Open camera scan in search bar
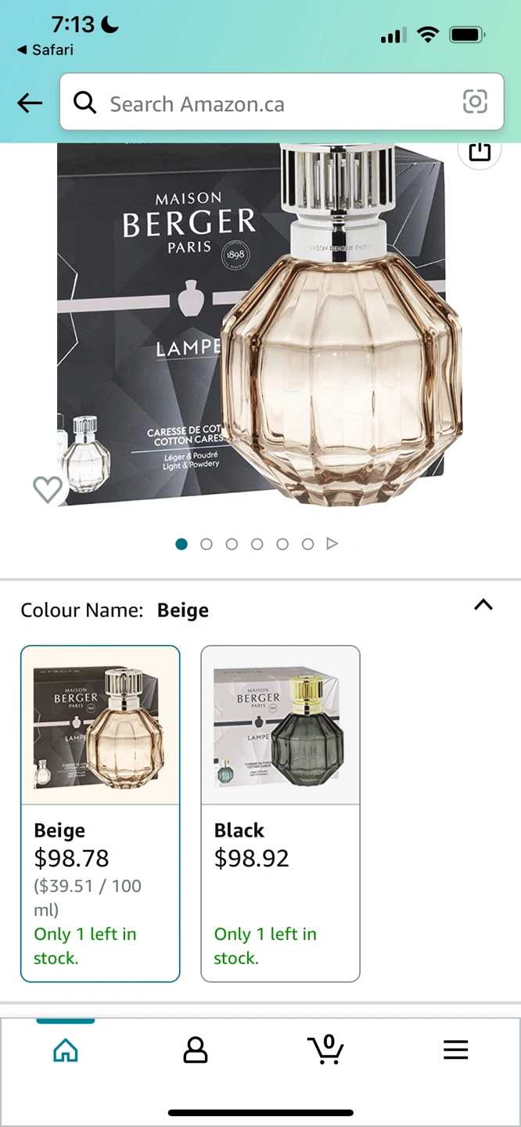Viewport: 521px width, 1127px height. tap(475, 102)
